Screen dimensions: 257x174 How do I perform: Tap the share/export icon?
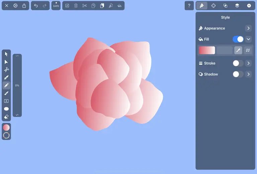click(x=24, y=6)
